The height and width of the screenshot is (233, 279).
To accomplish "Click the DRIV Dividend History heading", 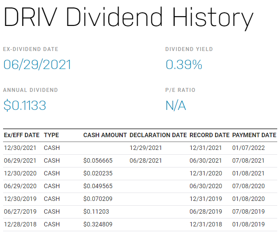I will point(129,18).
